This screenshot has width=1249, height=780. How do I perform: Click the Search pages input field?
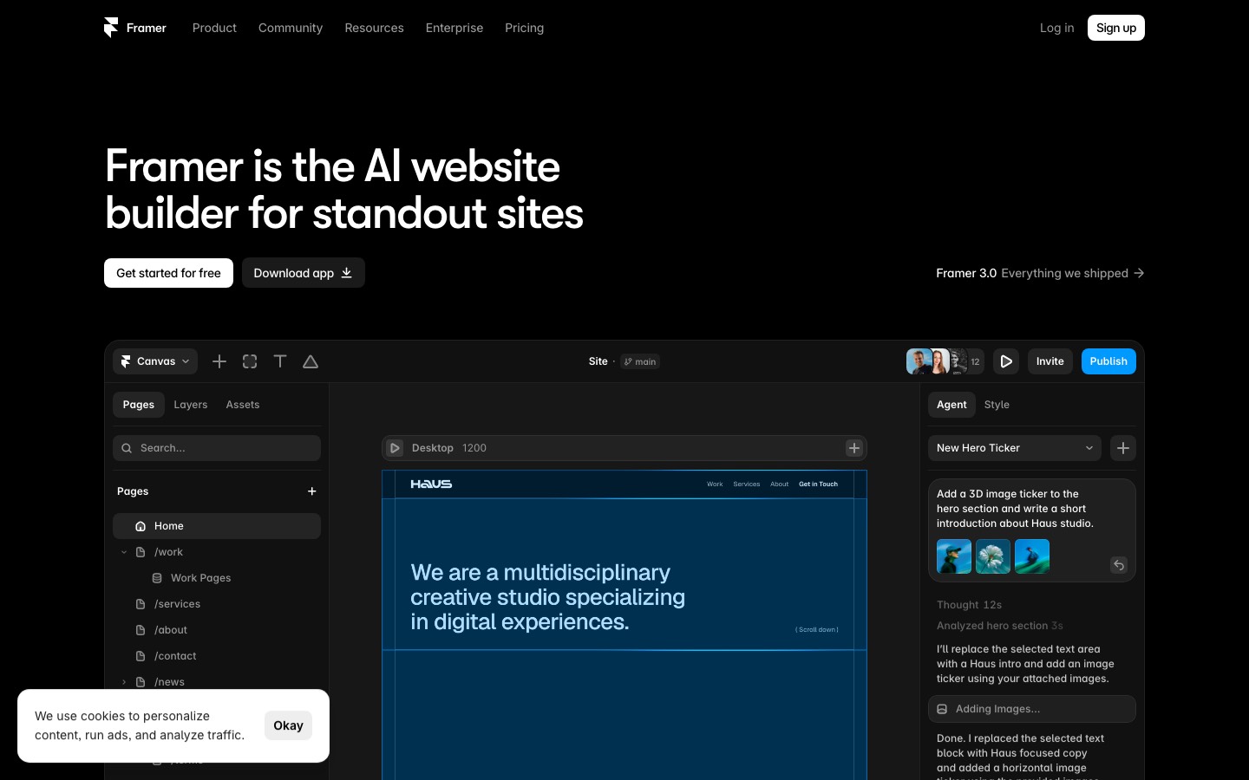pos(217,448)
